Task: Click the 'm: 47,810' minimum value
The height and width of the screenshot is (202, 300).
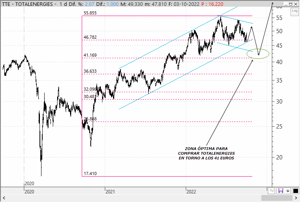Action: [156, 4]
